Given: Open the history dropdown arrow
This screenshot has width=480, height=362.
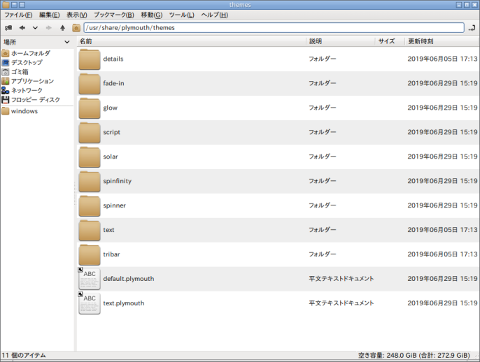Looking at the screenshot, I should pyautogui.click(x=35, y=28).
